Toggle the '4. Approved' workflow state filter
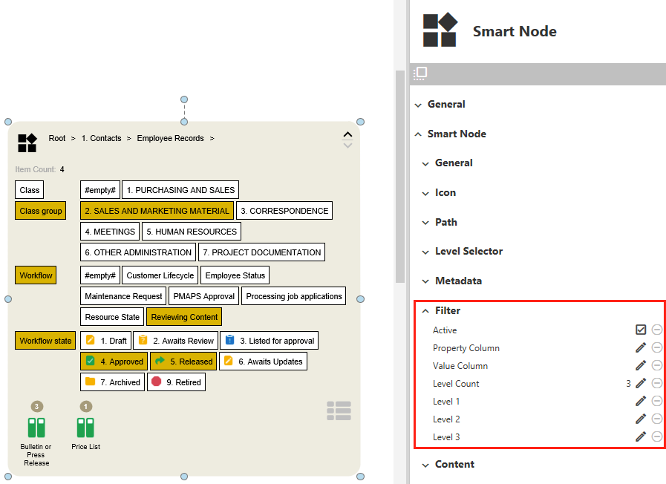This screenshot has width=666, height=484. [114, 362]
